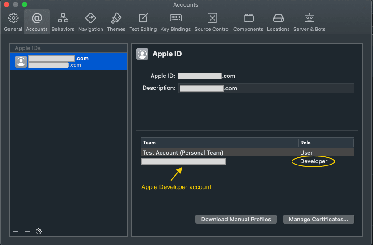Zoom the window with green button
This screenshot has width=373, height=245.
(25, 4)
